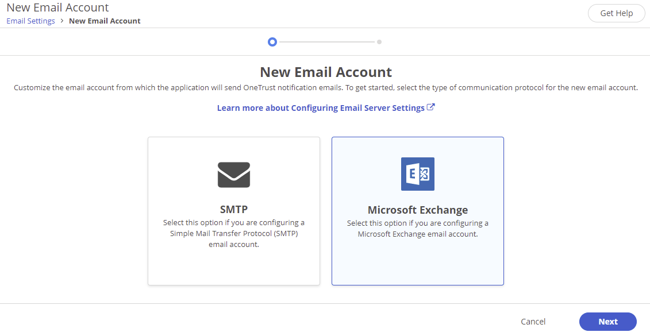Image resolution: width=650 pixels, height=336 pixels.
Task: Open Get Help
Action: click(616, 13)
